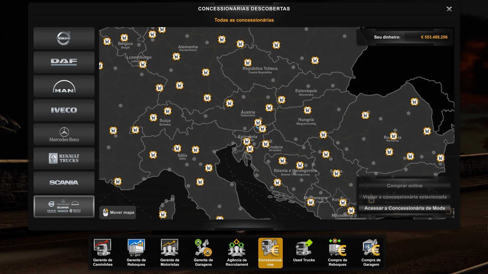
Task: Select dealer marker near República Tcheca label
Action: pyautogui.click(x=248, y=62)
